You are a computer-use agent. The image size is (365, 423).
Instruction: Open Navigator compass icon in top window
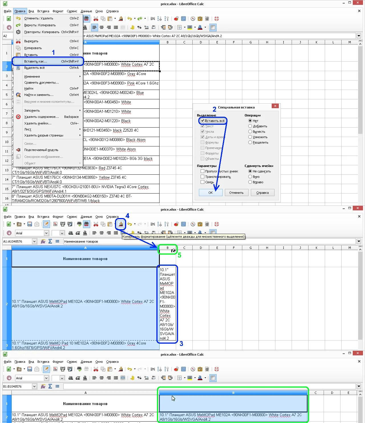coord(193,19)
